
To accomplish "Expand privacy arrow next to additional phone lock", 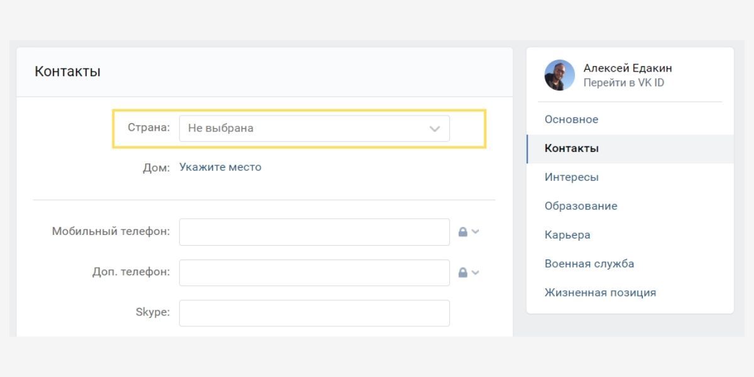I will click(476, 273).
